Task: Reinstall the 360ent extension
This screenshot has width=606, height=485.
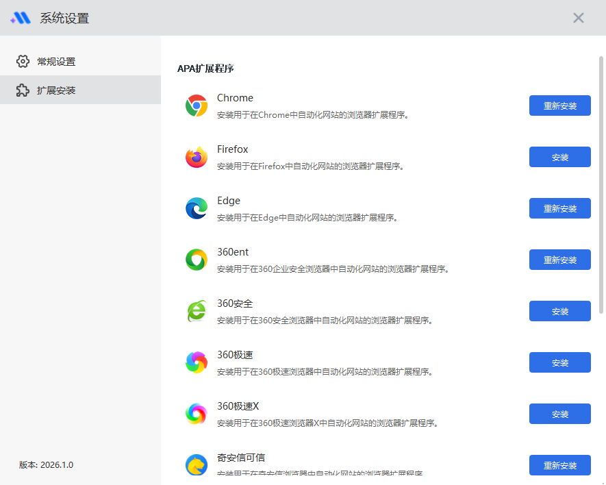Action: point(559,260)
